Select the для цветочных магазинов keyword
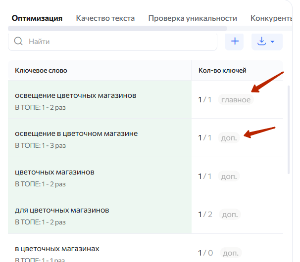 [x=62, y=210]
